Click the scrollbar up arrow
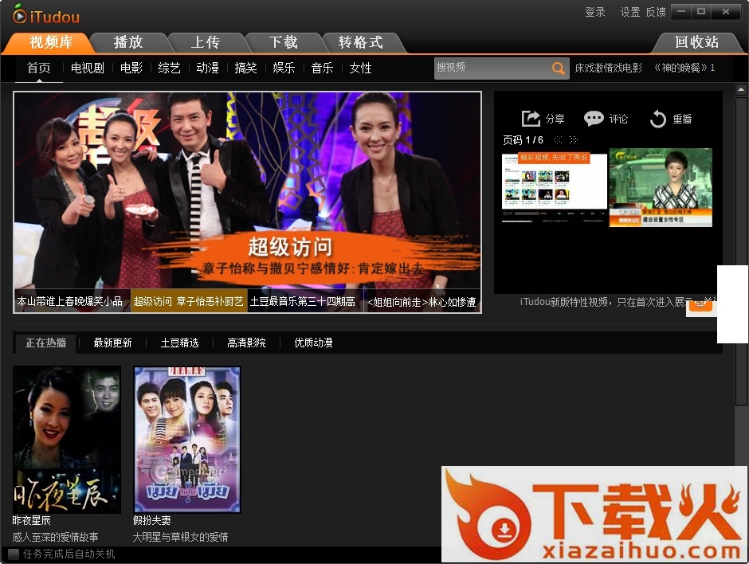749x564 pixels. tap(741, 89)
